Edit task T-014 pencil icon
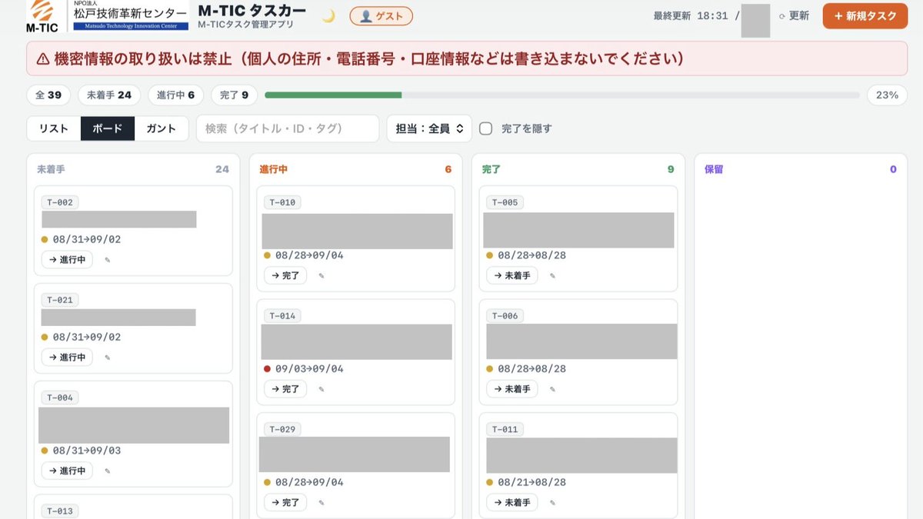This screenshot has height=519, width=923. pyautogui.click(x=322, y=389)
